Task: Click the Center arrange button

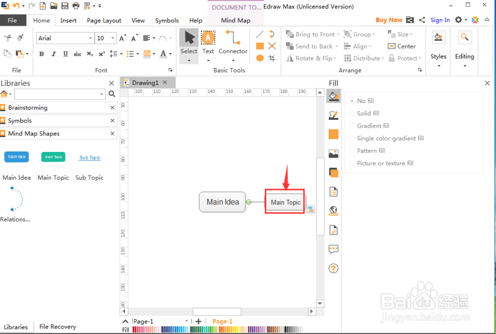Action: coord(402,47)
